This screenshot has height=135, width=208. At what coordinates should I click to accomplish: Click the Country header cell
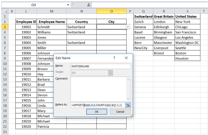coord(82,22)
